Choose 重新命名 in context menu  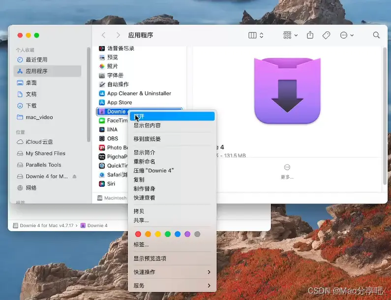(x=172, y=162)
